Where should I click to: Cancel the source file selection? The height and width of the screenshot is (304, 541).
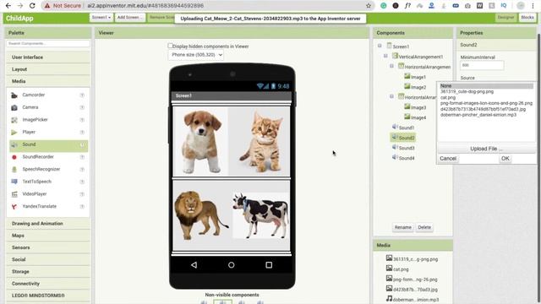(x=448, y=159)
